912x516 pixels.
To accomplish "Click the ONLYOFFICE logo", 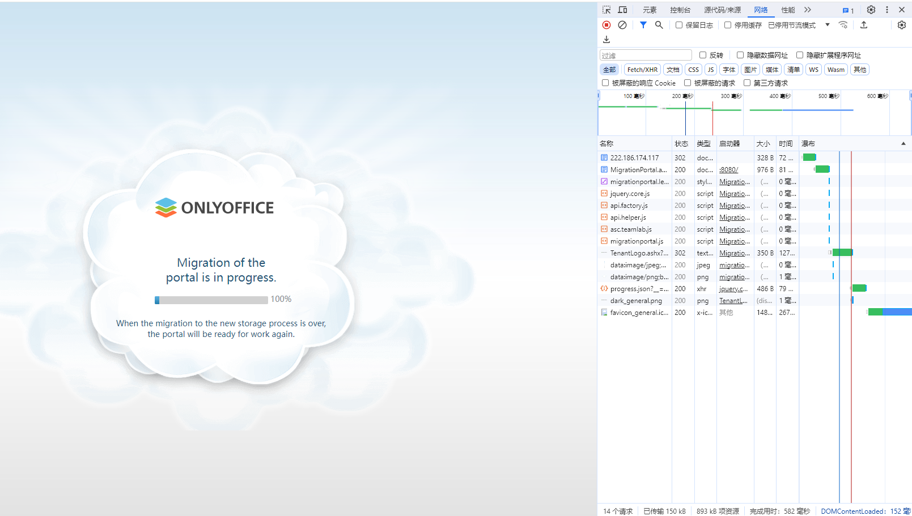I will [214, 208].
